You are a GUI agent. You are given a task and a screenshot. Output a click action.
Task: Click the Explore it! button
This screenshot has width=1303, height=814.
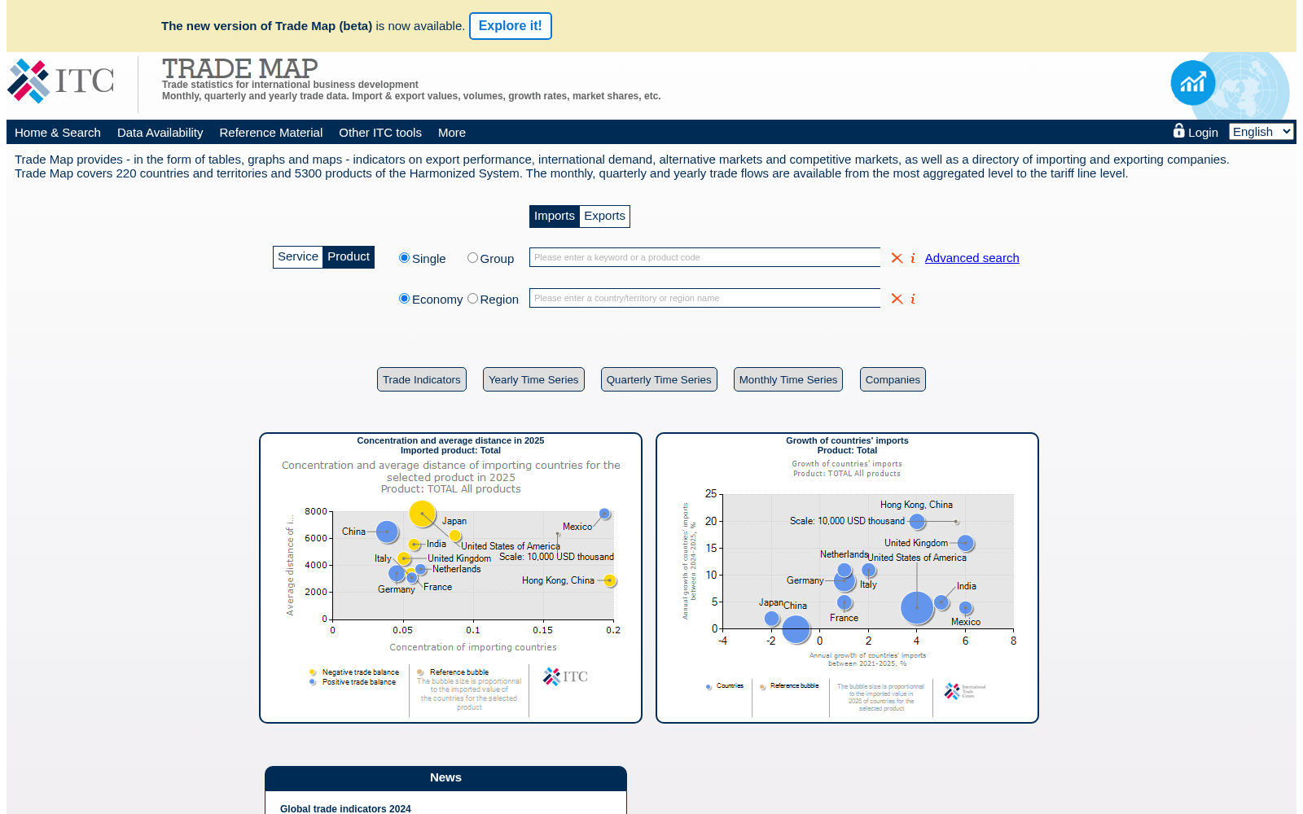pyautogui.click(x=511, y=26)
